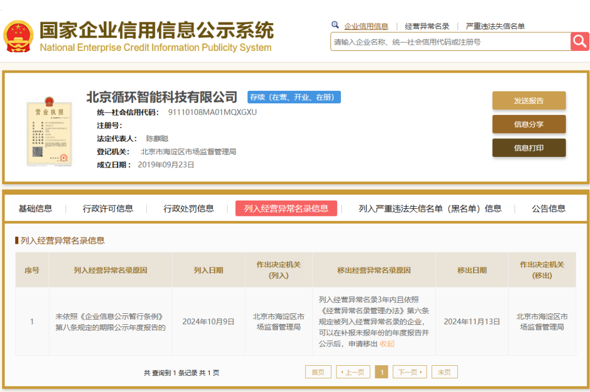Click the 信息打印 button

[529, 148]
